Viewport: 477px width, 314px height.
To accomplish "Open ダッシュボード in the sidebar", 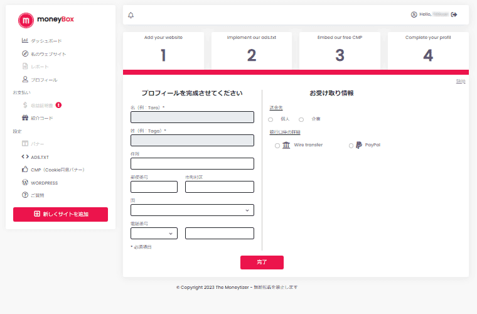I will (x=46, y=41).
